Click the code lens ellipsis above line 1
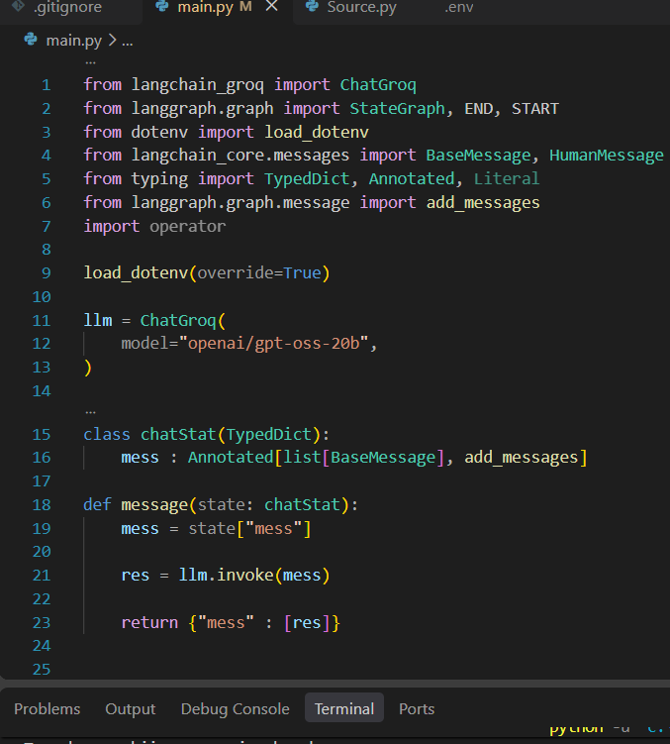670x744 pixels. (x=90, y=62)
